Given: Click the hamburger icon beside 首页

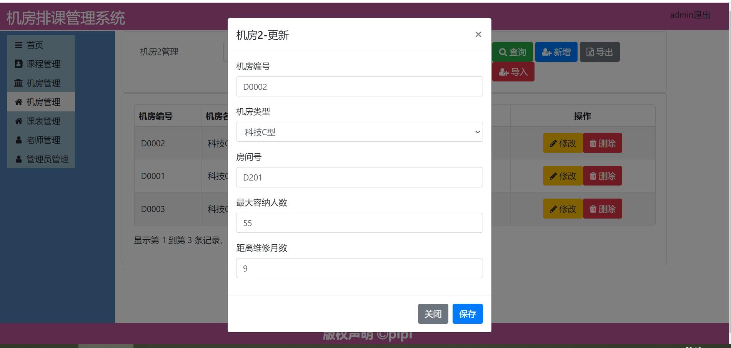Looking at the screenshot, I should point(18,45).
